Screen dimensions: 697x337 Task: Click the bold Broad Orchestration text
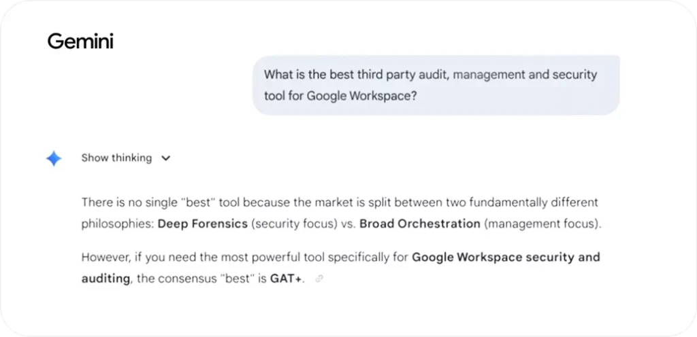(x=419, y=224)
